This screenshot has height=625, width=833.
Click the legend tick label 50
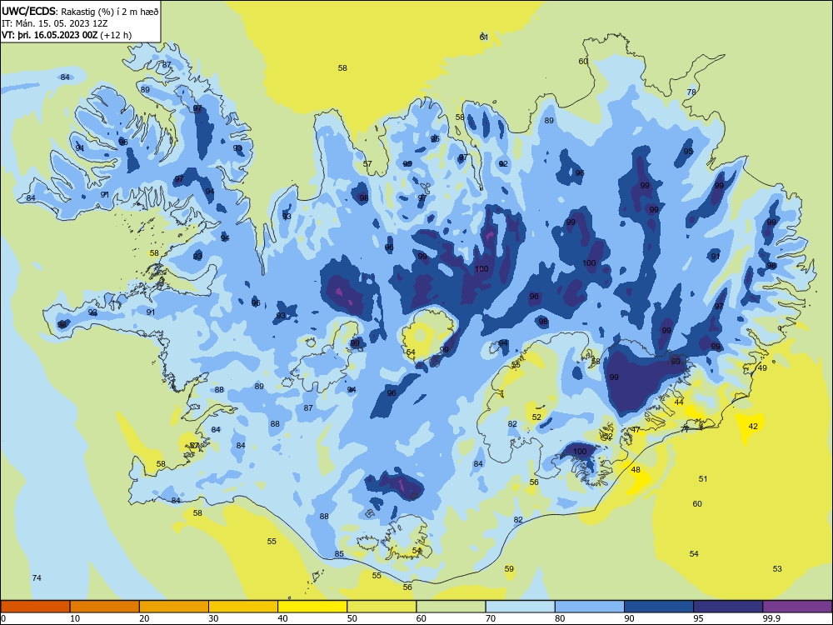click(x=352, y=618)
